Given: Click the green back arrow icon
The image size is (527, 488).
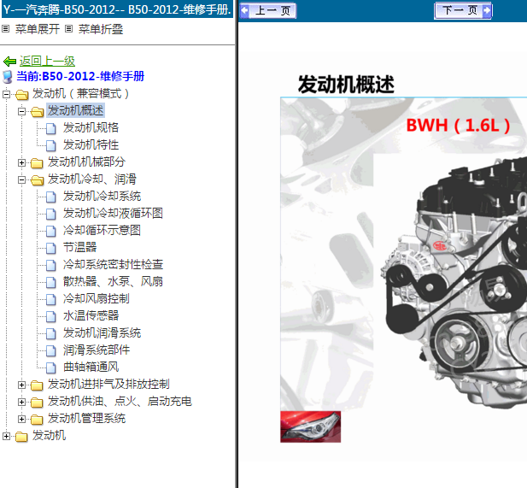Looking at the screenshot, I should click(9, 62).
